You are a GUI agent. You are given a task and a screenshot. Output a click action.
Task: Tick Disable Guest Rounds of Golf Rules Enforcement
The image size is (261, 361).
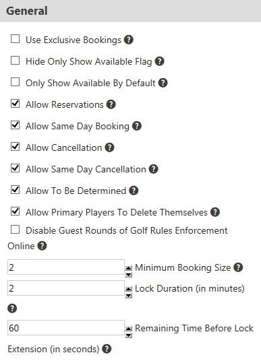coord(16,229)
